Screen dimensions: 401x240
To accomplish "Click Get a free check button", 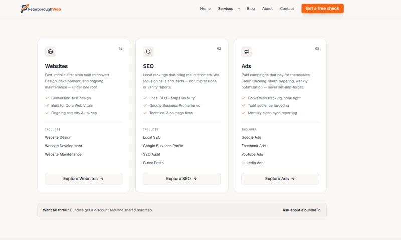I will (322, 8).
